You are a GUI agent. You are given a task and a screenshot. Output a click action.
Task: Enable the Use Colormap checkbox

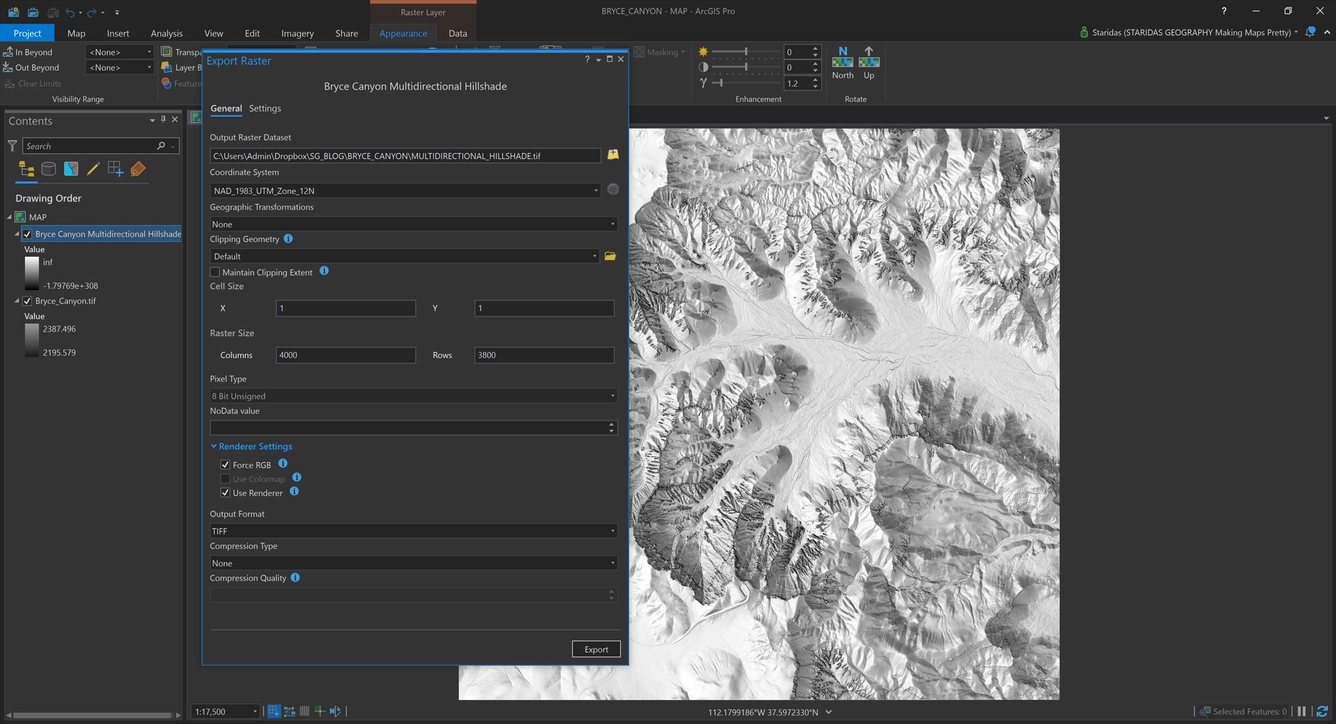pos(226,479)
